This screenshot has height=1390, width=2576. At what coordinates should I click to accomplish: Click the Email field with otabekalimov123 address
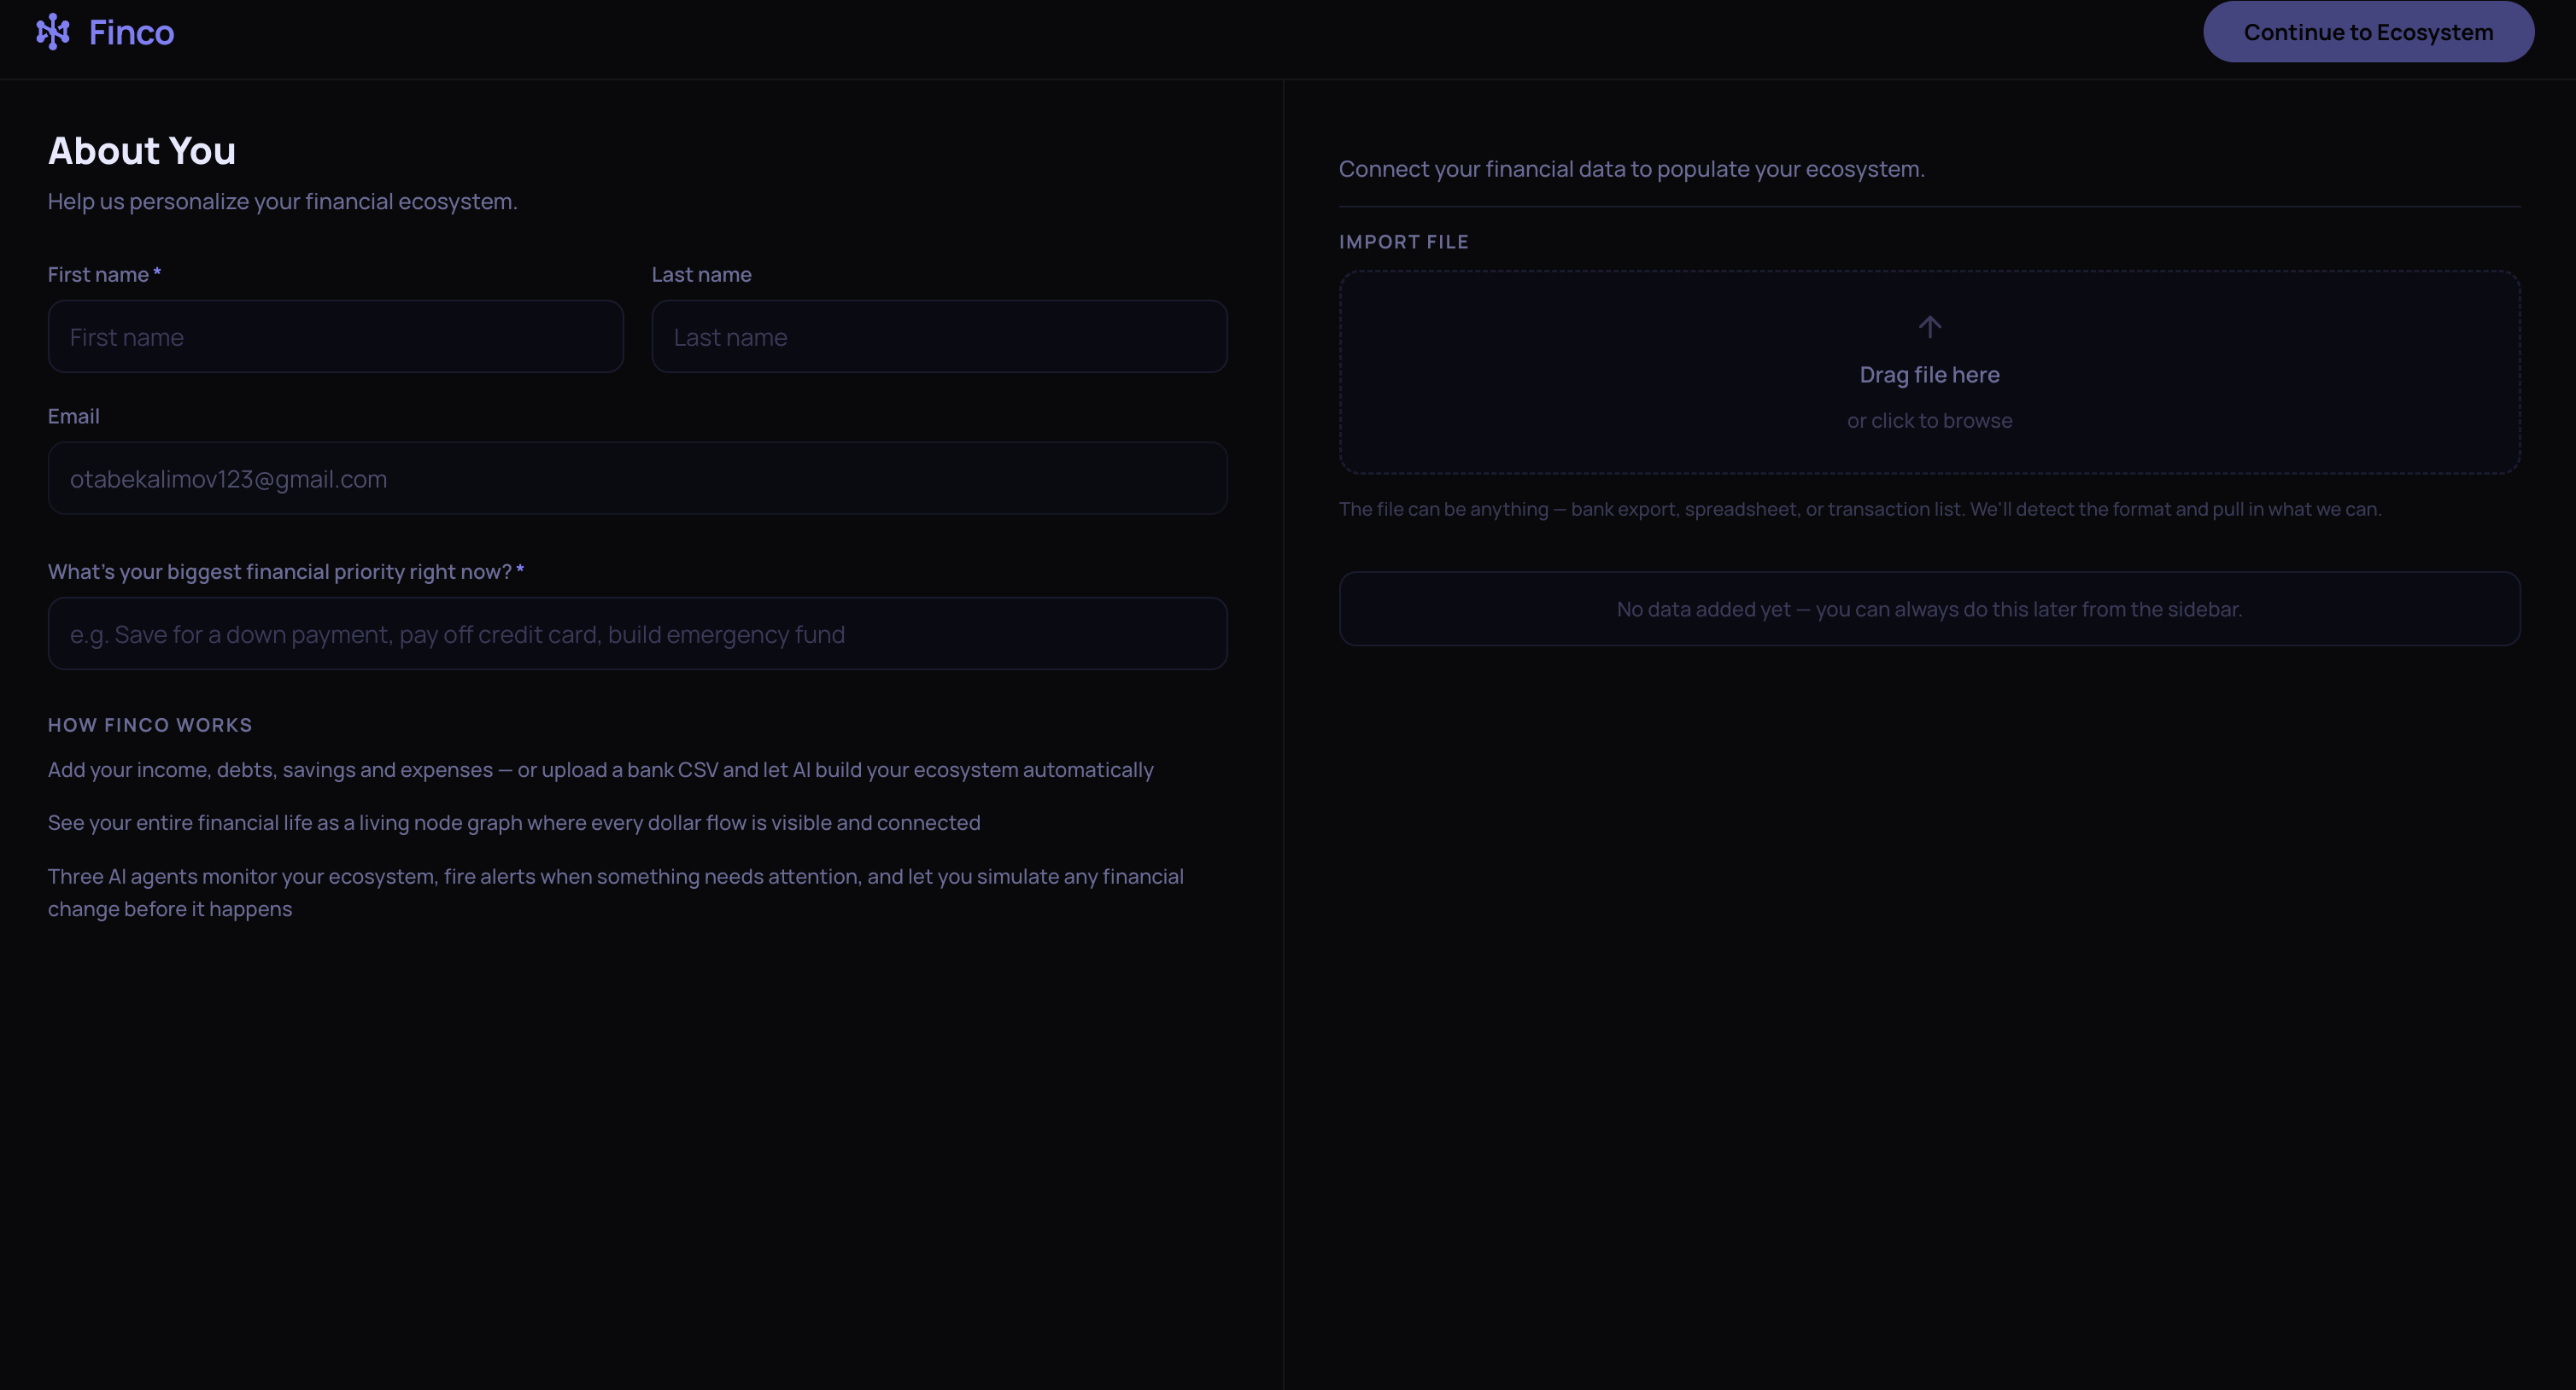click(637, 479)
